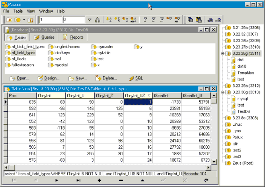
Task: Select server 3.21.29a (3306) in the tree
Action: (246, 28)
